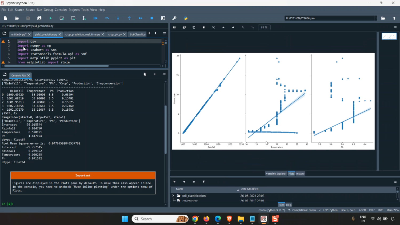Clear the console with the remove-variables icon
The height and width of the screenshot is (225, 400).
point(145,74)
